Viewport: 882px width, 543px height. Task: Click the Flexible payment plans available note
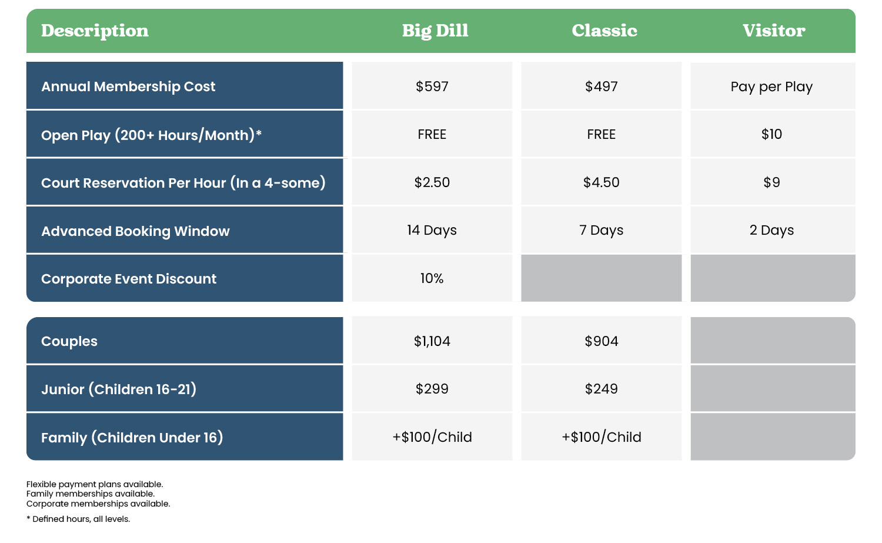(95, 484)
